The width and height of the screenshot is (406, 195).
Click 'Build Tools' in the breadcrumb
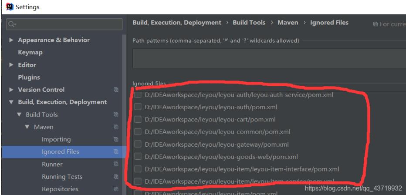tap(249, 23)
